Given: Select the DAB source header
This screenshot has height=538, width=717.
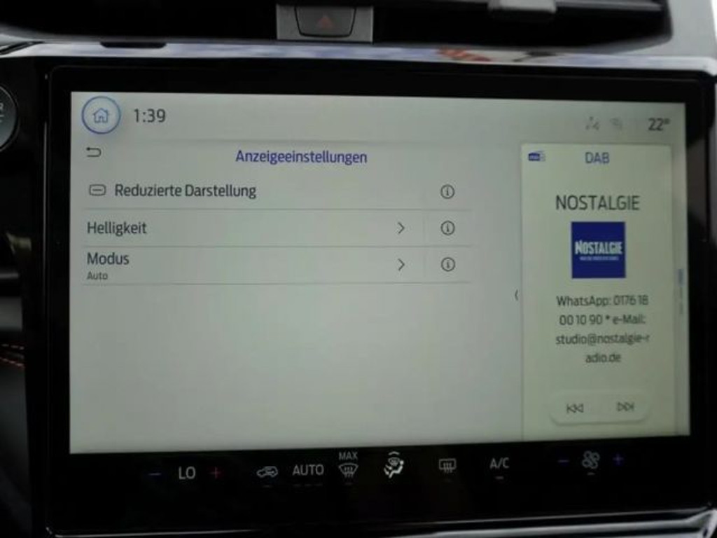Looking at the screenshot, I should point(597,158).
